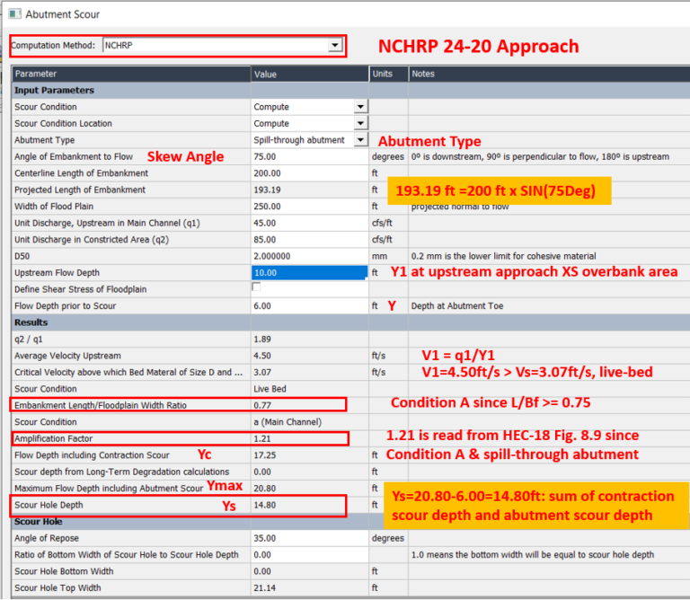Expand the Abutment Type dropdown
This screenshot has height=600, width=690.
[x=360, y=140]
